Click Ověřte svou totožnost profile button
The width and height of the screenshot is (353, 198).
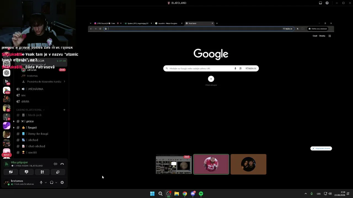point(318,29)
